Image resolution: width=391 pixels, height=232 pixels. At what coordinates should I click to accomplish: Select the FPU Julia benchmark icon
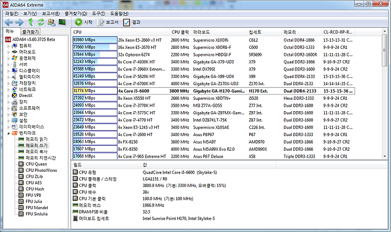pyautogui.click(x=21, y=202)
